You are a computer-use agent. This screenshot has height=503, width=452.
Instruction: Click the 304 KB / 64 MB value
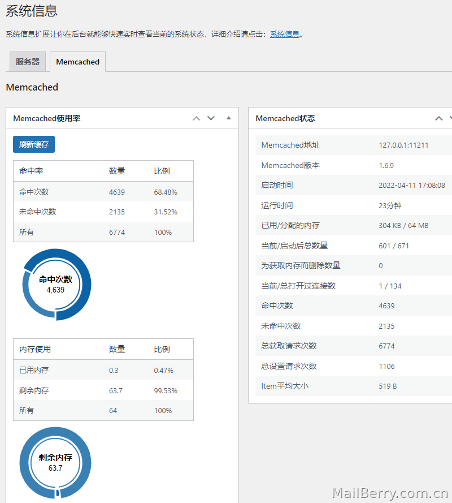click(403, 226)
